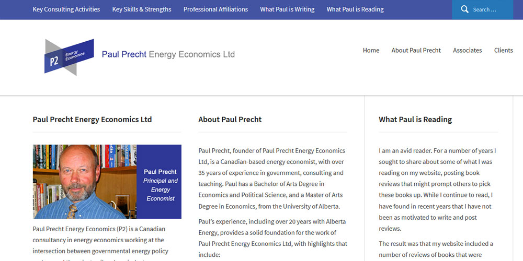Click the P2 Energy Economics logo
Screen dimensions: 523x261
tap(69, 56)
